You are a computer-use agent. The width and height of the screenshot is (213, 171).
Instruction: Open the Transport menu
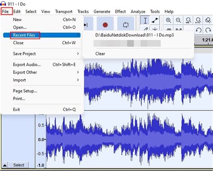pyautogui.click(x=64, y=12)
